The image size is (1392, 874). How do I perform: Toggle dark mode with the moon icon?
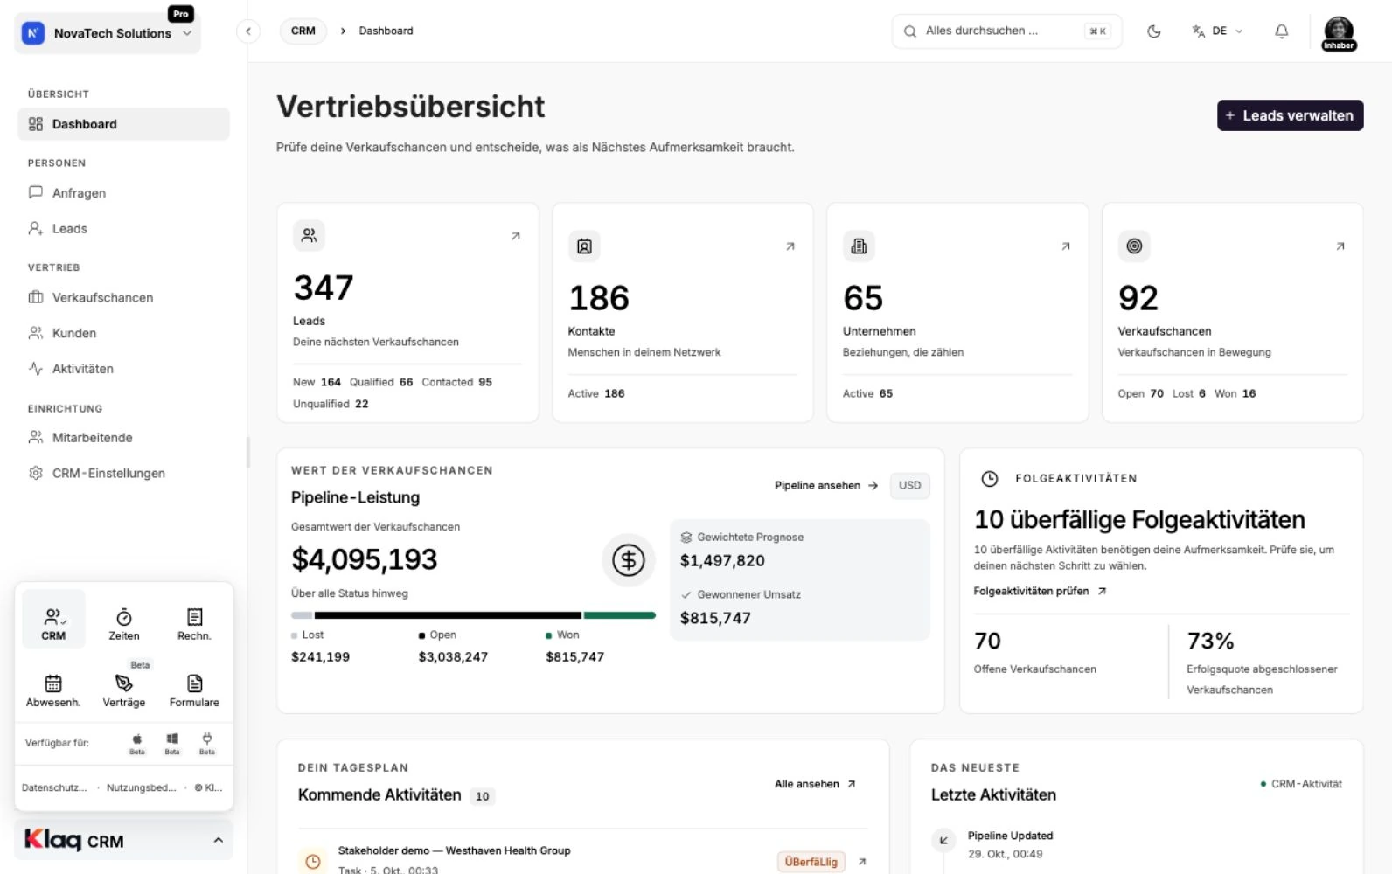click(x=1154, y=31)
